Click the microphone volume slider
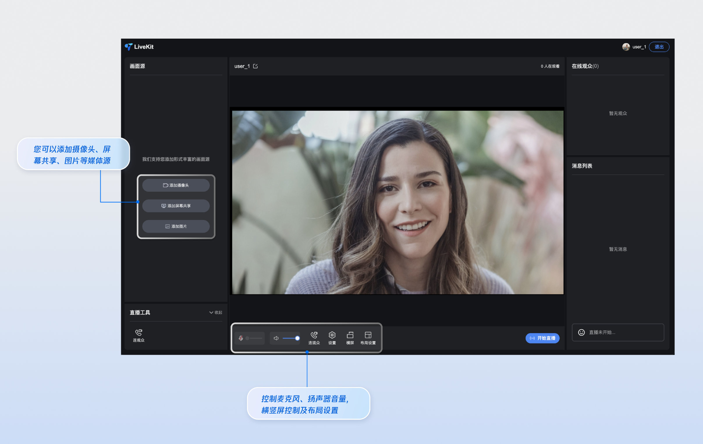 pos(254,338)
